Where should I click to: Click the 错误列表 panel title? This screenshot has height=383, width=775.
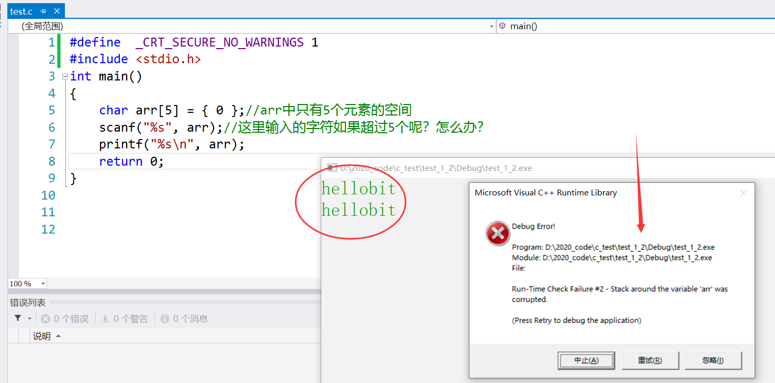(x=28, y=303)
